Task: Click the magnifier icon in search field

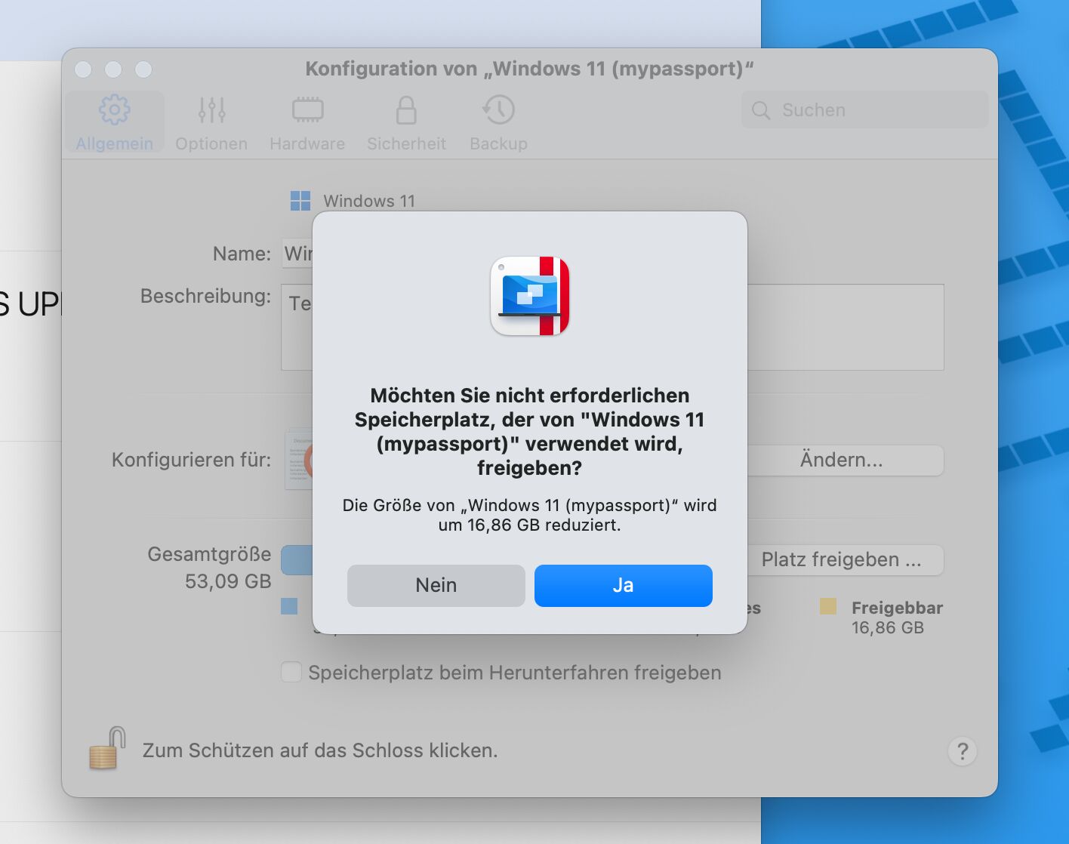Action: click(761, 110)
